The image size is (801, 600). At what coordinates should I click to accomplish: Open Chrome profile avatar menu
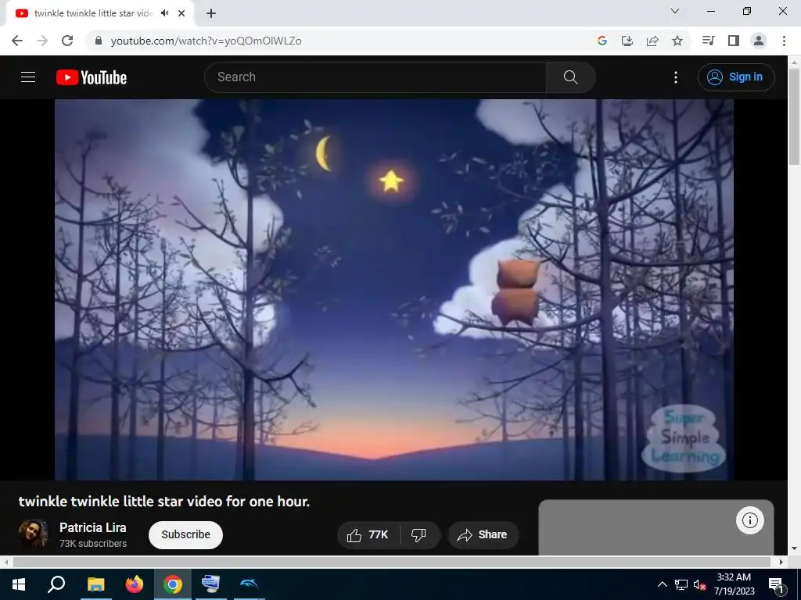pyautogui.click(x=759, y=41)
